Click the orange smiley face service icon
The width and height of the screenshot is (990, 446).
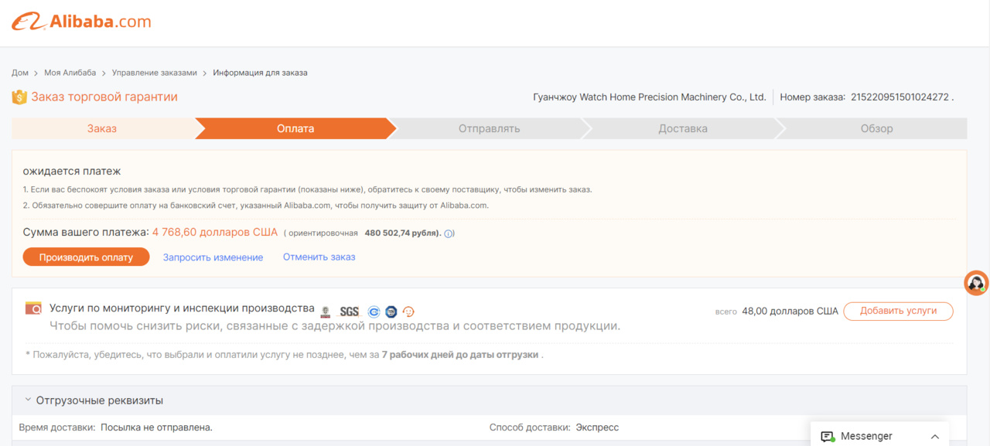point(409,312)
